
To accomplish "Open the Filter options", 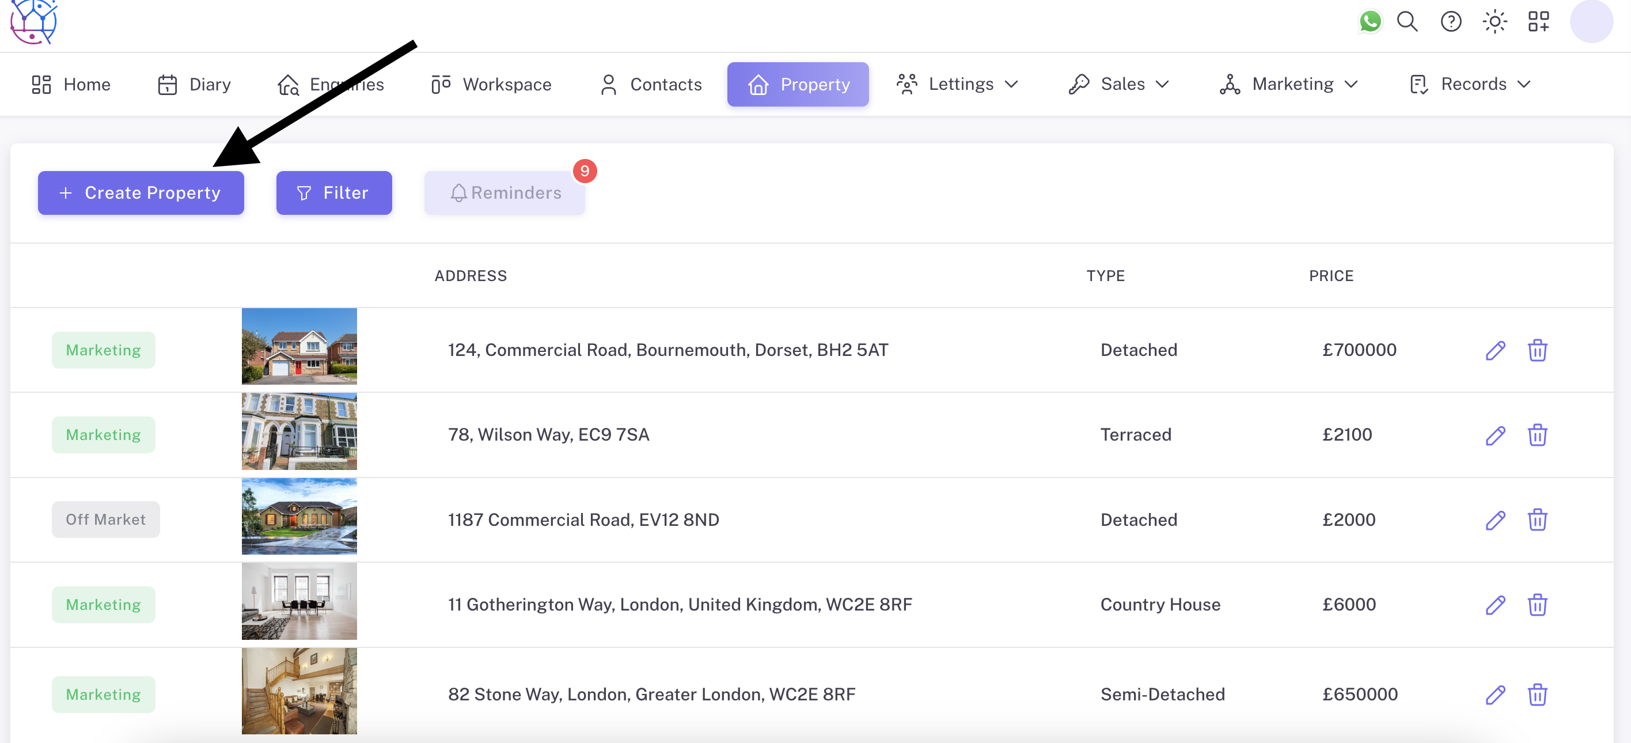I will (333, 192).
